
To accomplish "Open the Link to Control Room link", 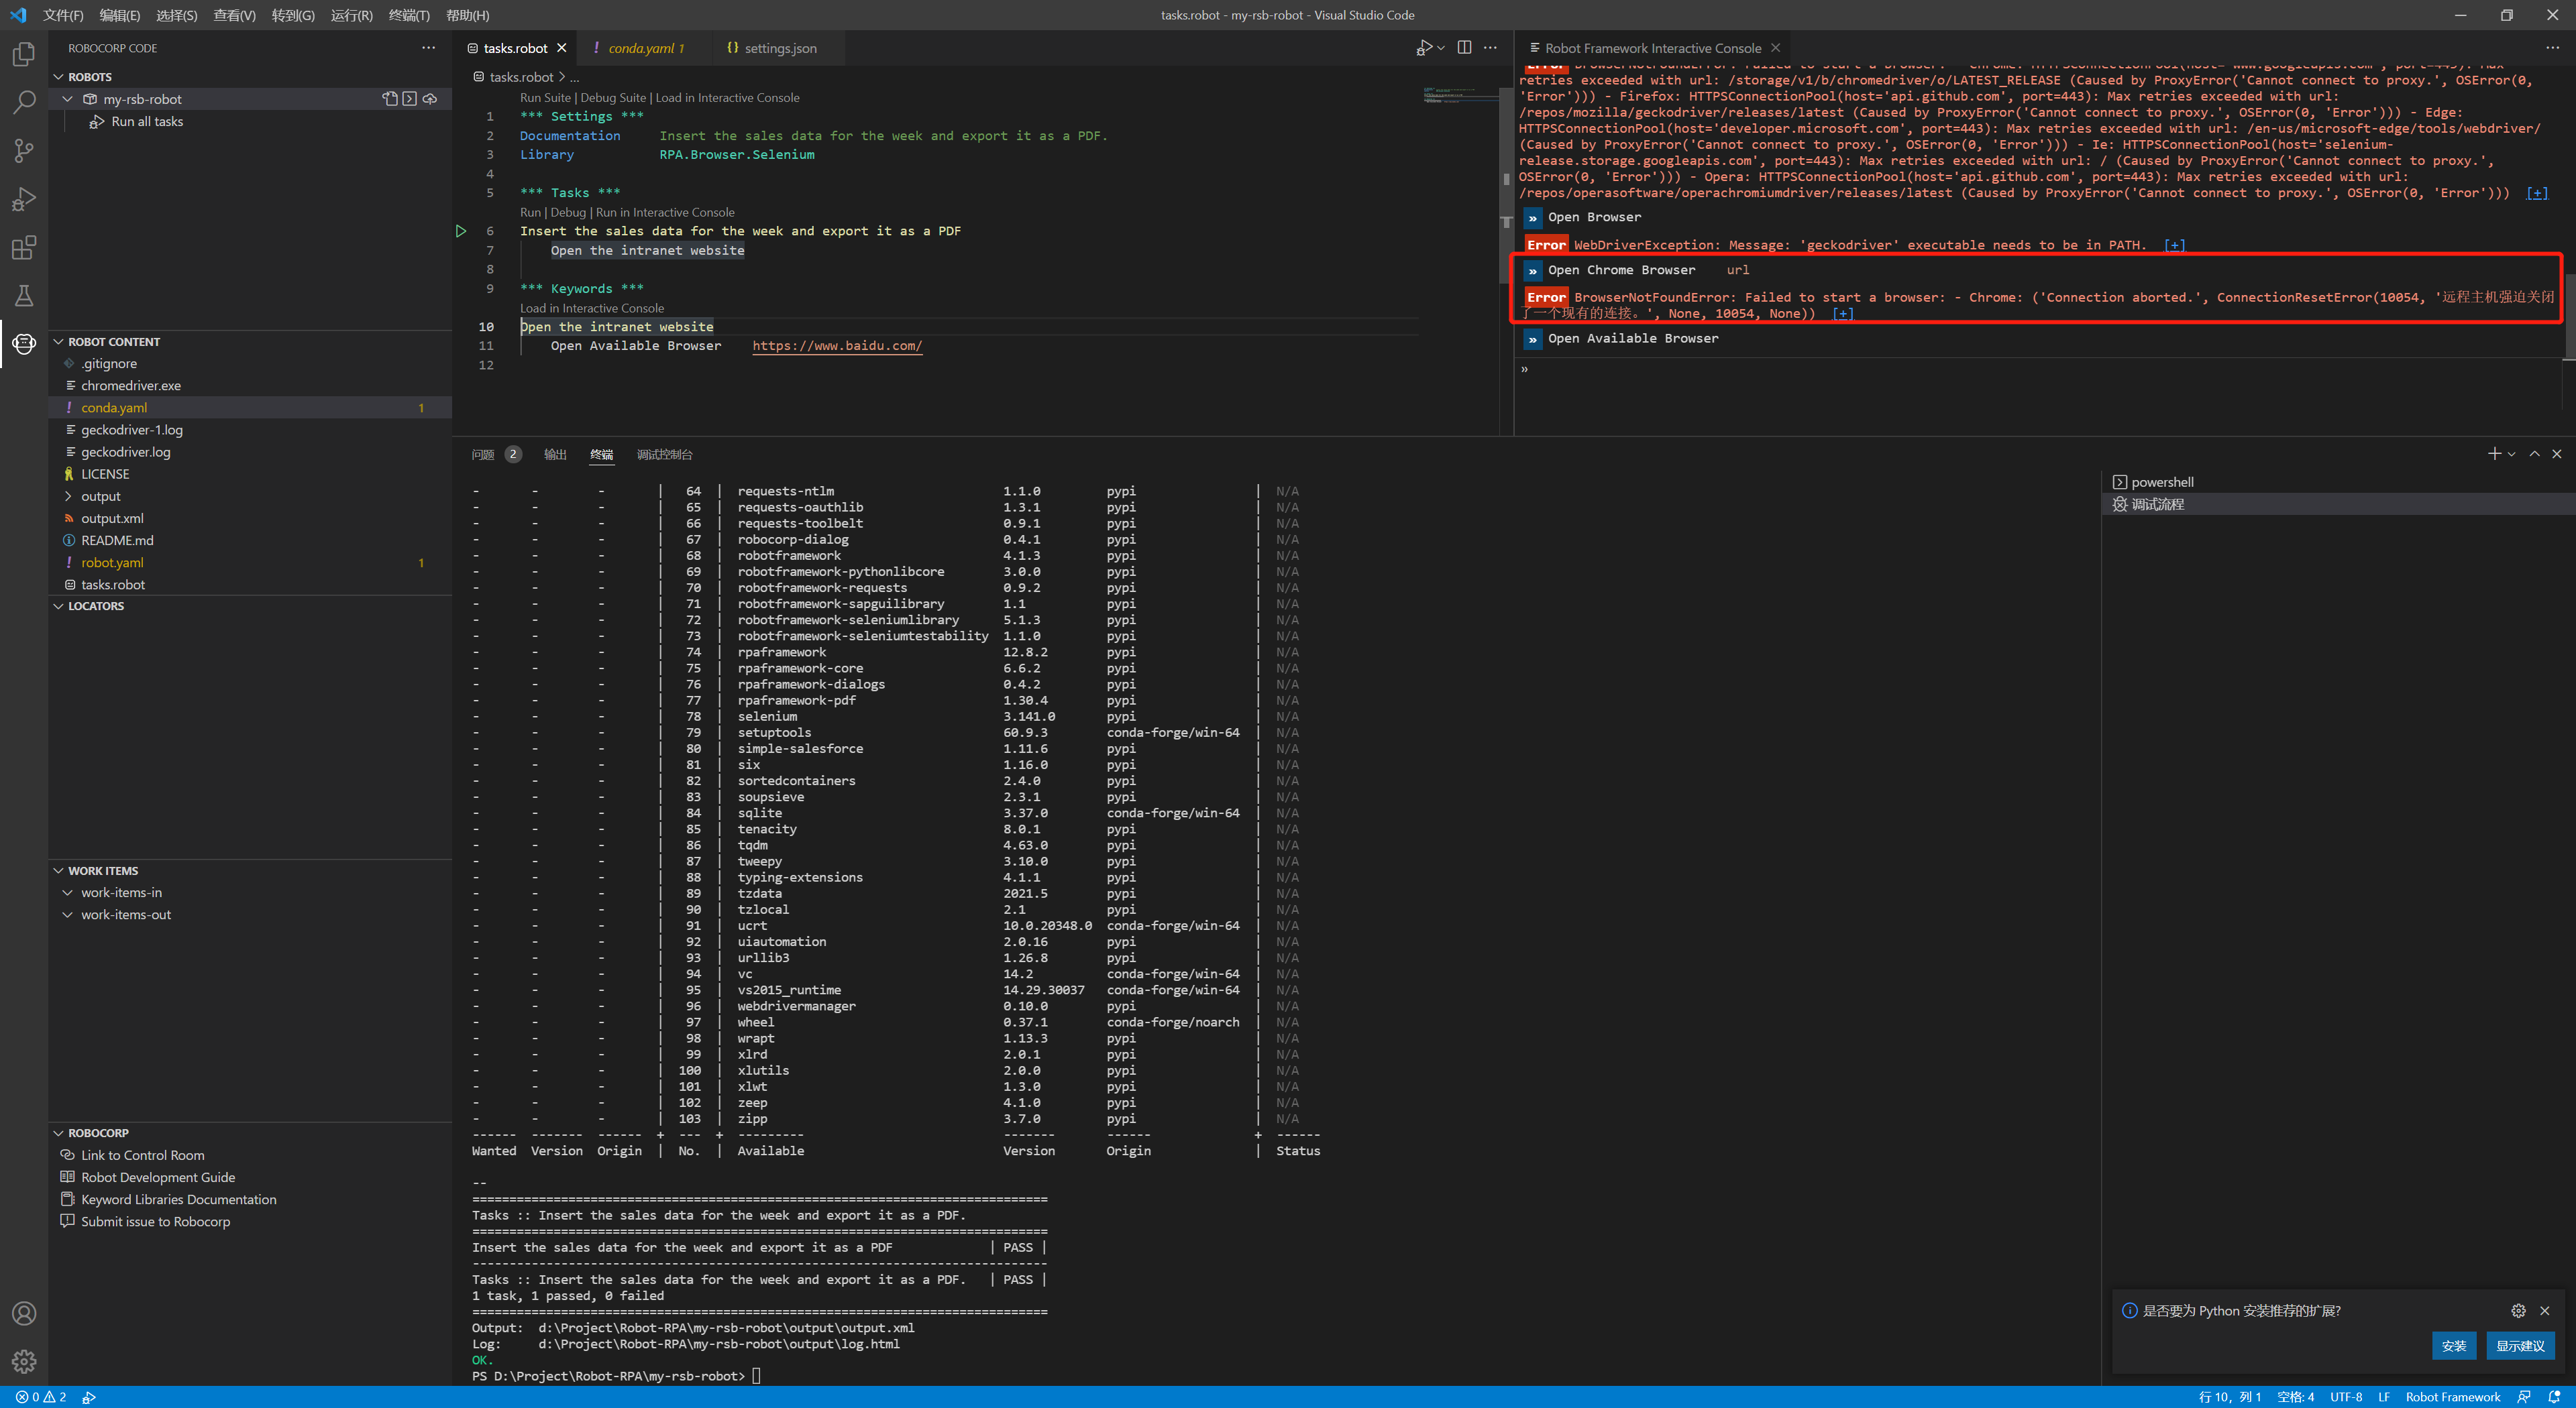I will click(142, 1155).
